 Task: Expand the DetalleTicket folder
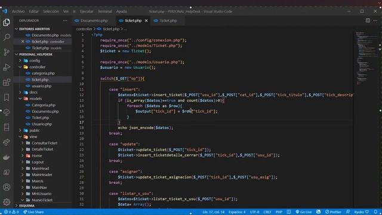(x=42, y=149)
